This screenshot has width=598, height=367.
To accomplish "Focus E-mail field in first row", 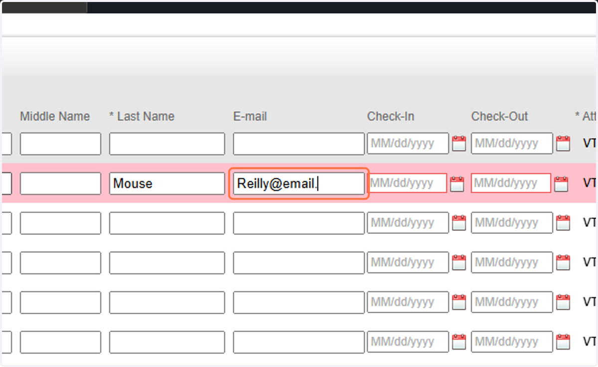I will tap(299, 144).
